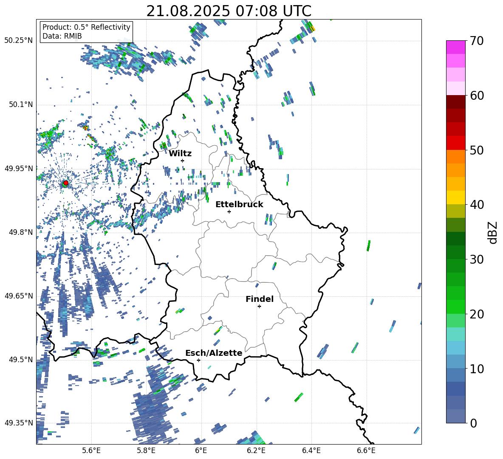Click the 6.6°E longitude label
Viewport: 503px width, 459px height.
point(366,451)
